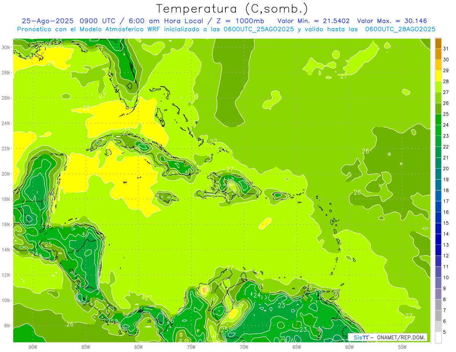
Task: Click the '85W' longitude axis label
Action: pyautogui.click(x=85, y=347)
